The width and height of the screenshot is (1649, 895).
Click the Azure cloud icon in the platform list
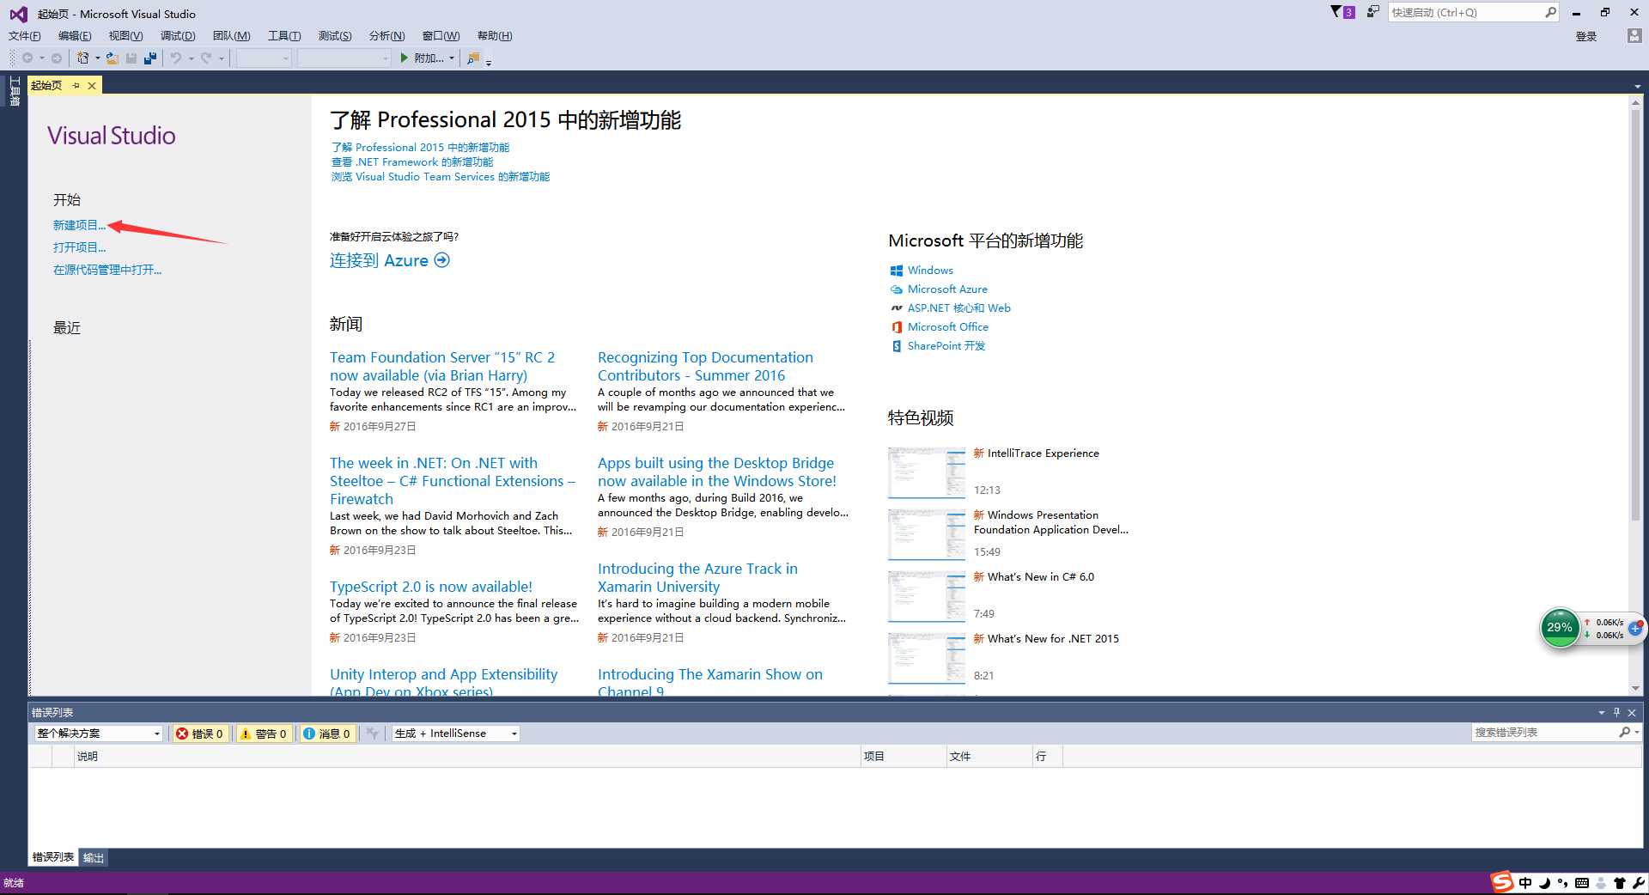pos(897,289)
